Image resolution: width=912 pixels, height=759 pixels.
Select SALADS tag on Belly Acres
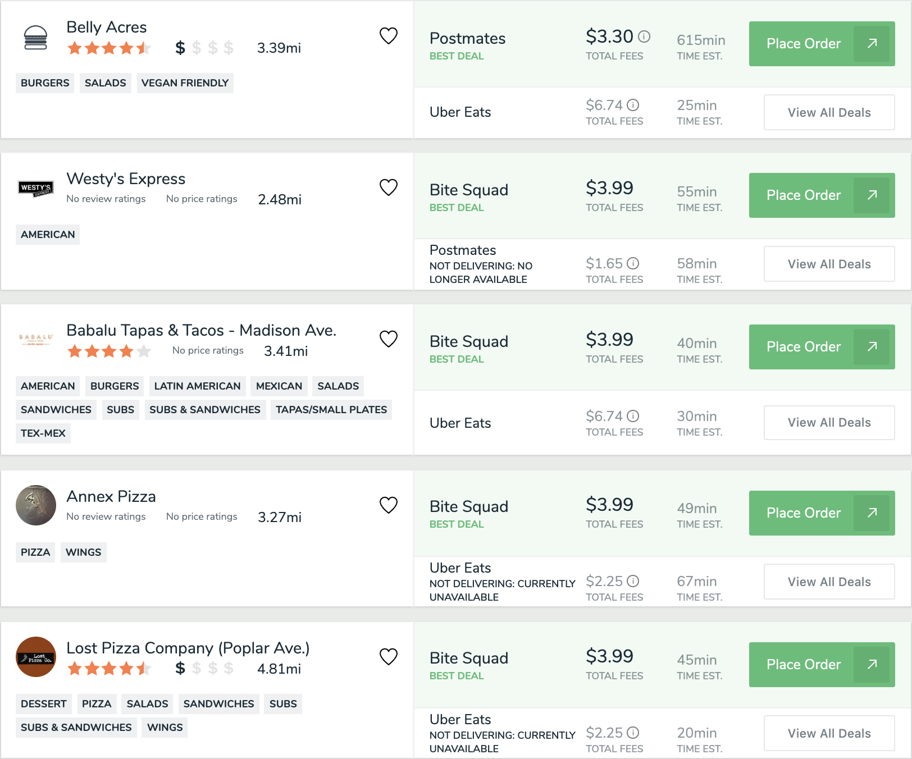(x=106, y=83)
